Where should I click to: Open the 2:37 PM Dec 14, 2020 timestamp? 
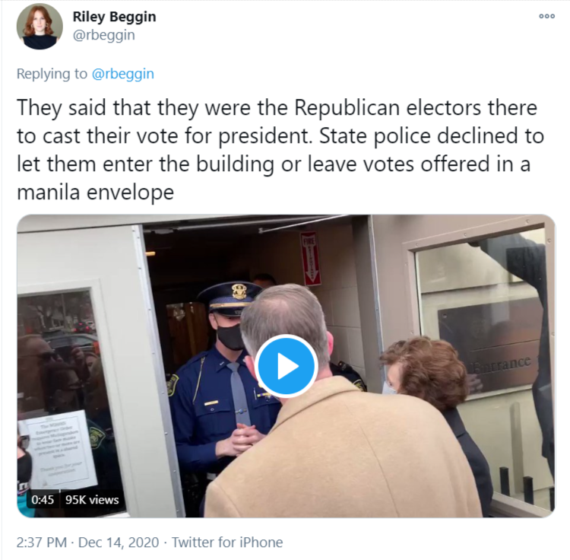pyautogui.click(x=87, y=542)
